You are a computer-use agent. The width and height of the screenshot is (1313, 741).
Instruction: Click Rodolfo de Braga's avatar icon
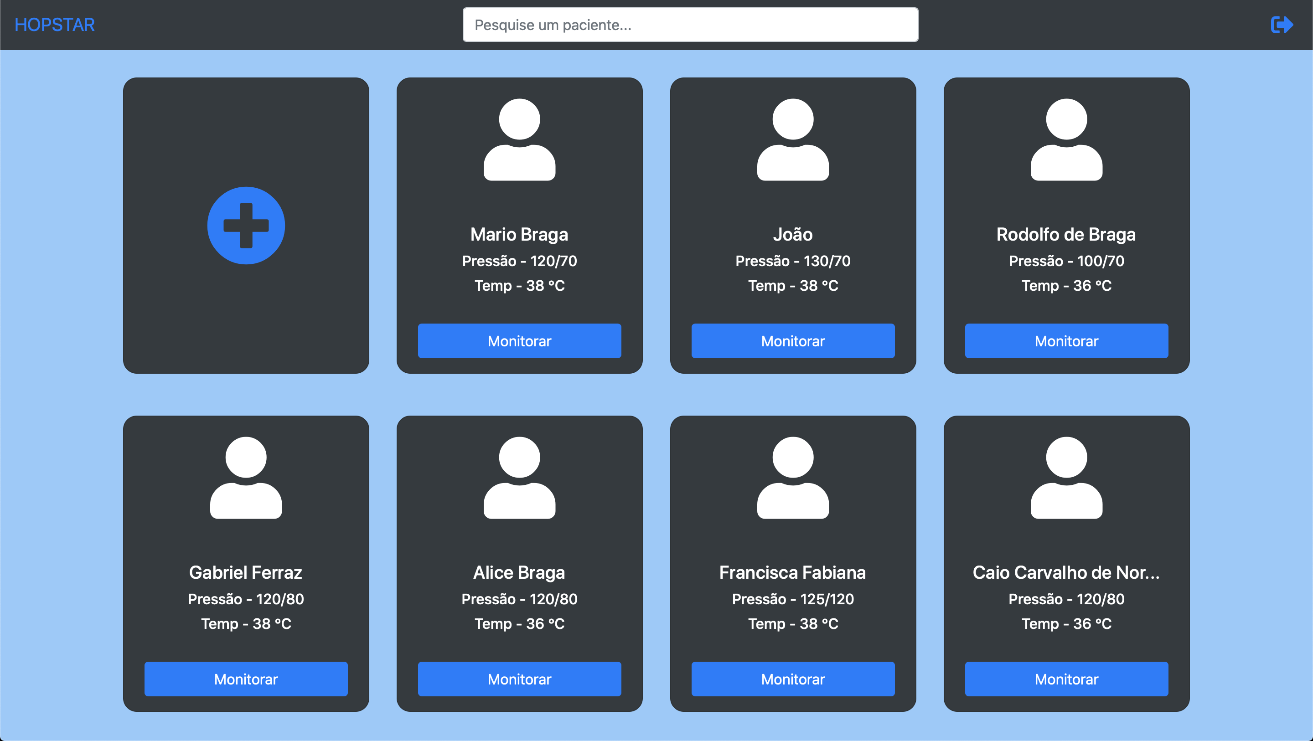[1066, 139]
